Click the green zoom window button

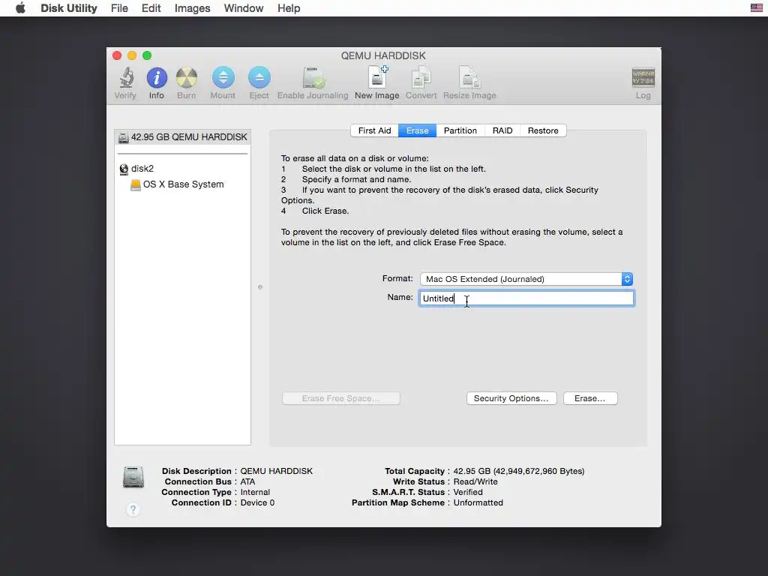click(x=147, y=55)
